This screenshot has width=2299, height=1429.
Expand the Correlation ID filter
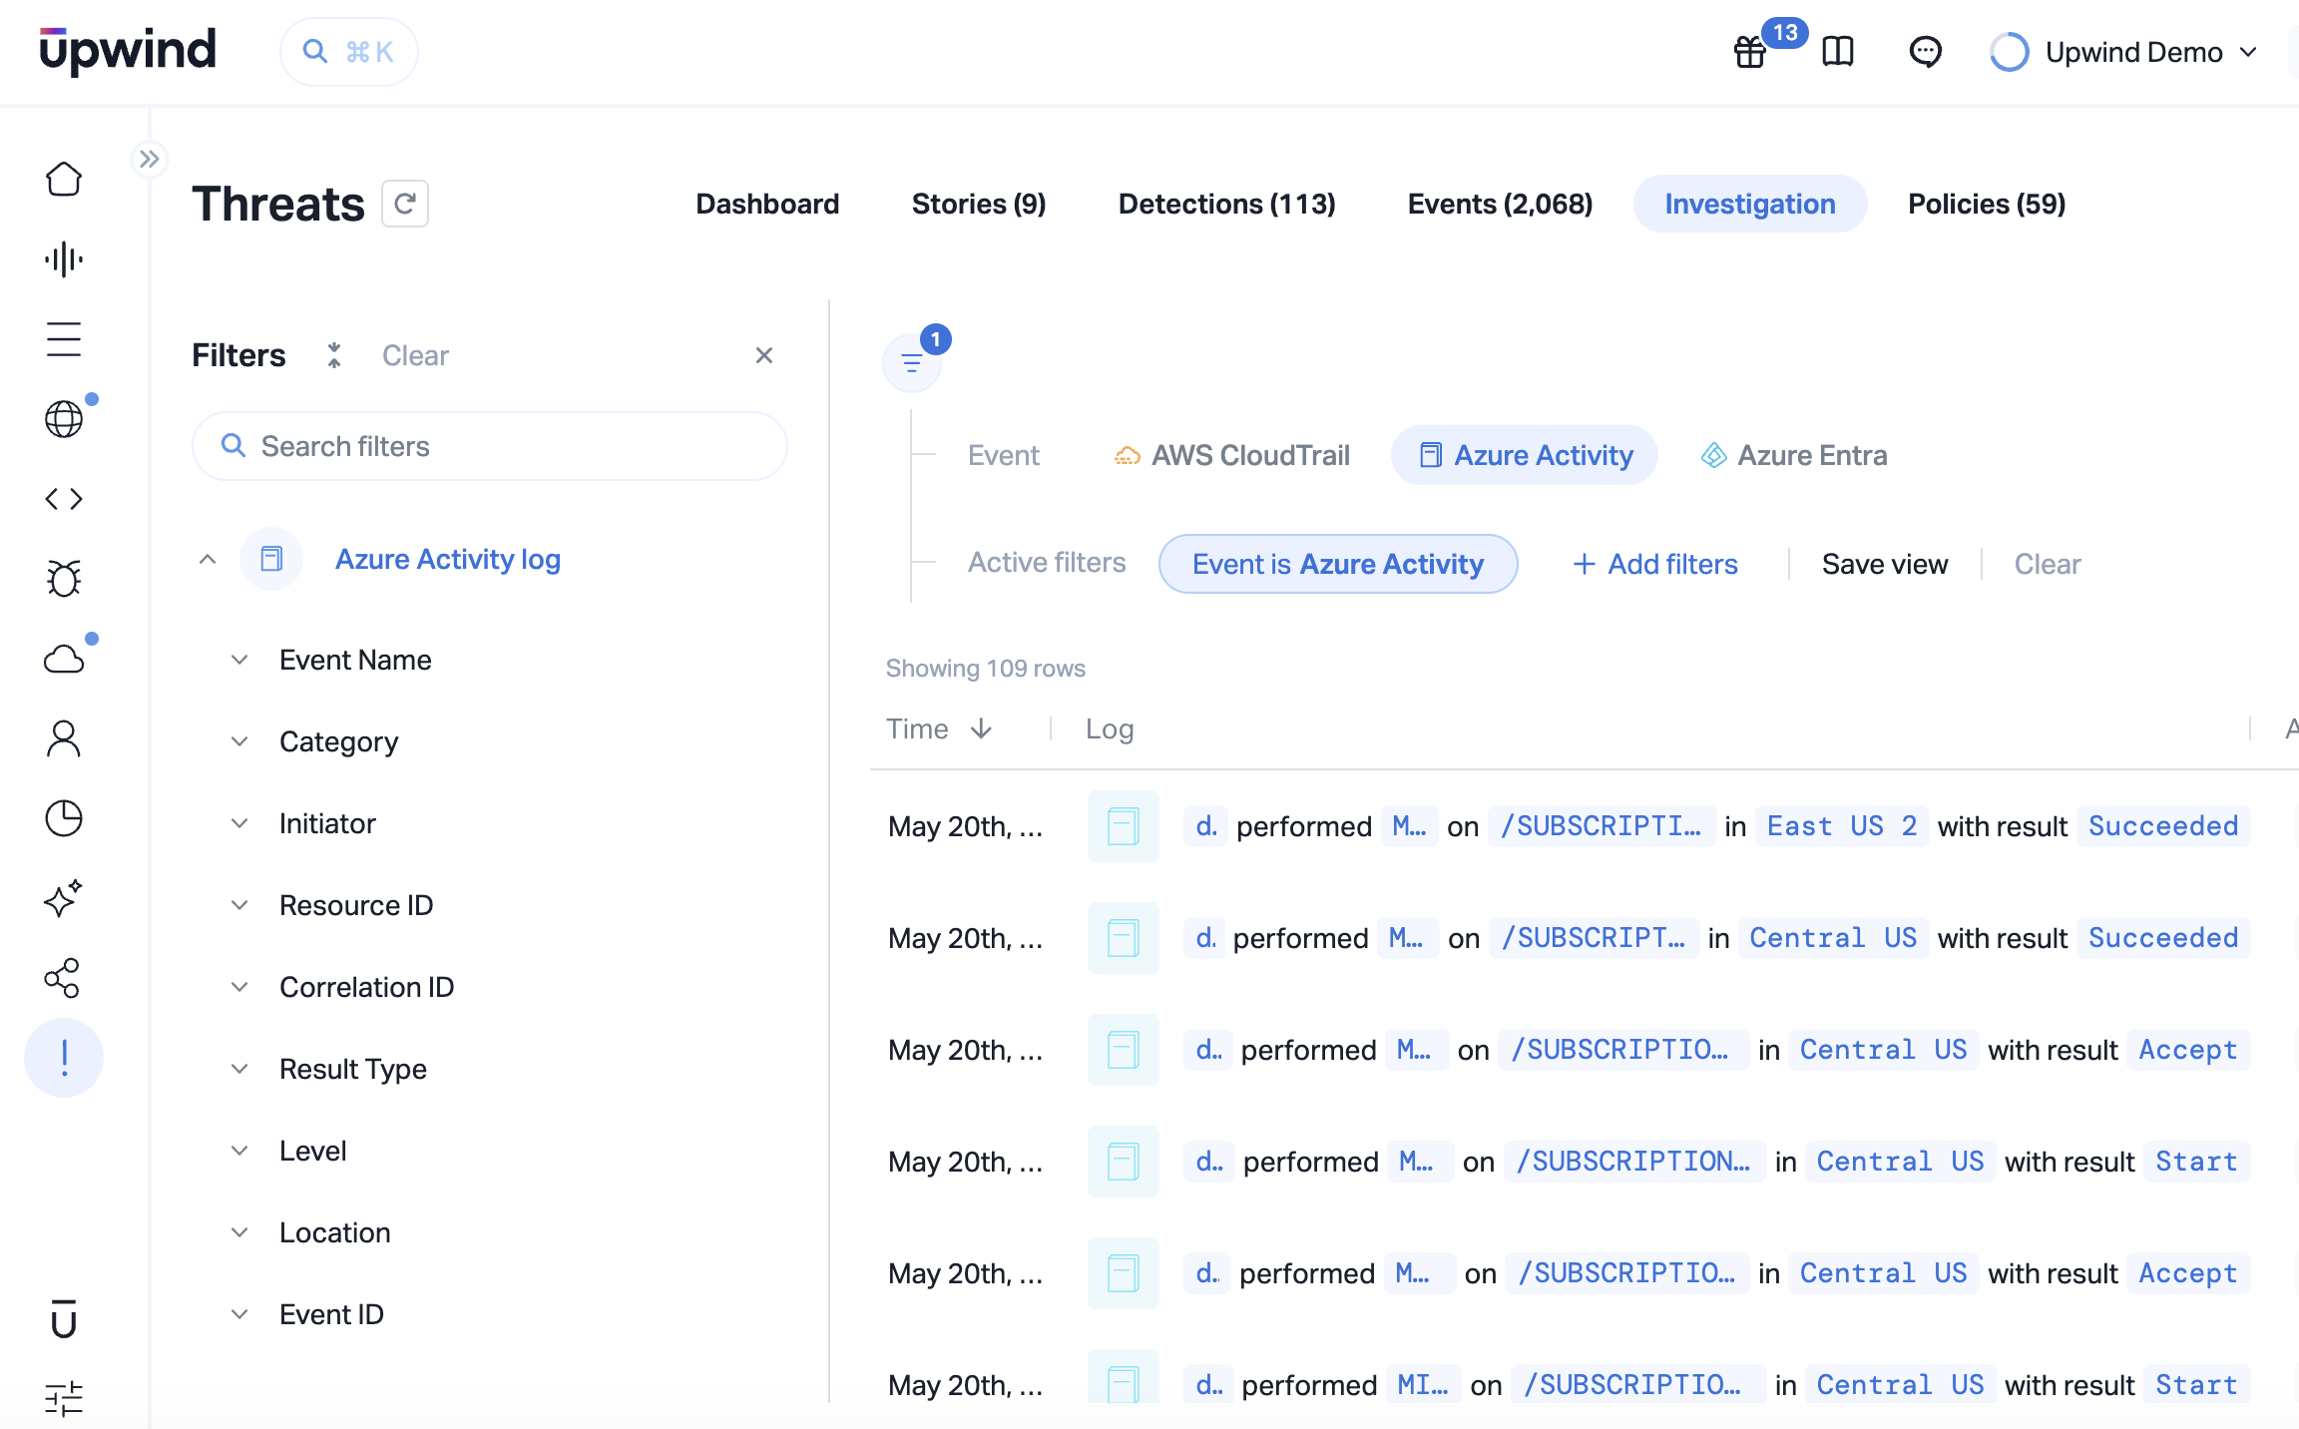(x=239, y=987)
